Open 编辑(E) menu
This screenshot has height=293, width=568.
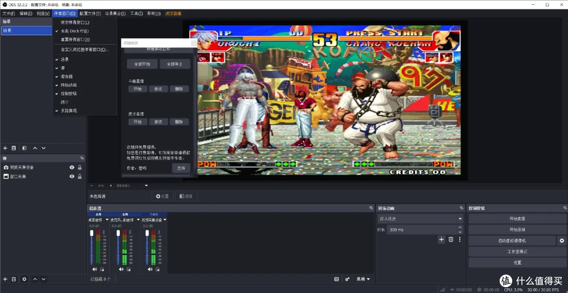pyautogui.click(x=26, y=13)
